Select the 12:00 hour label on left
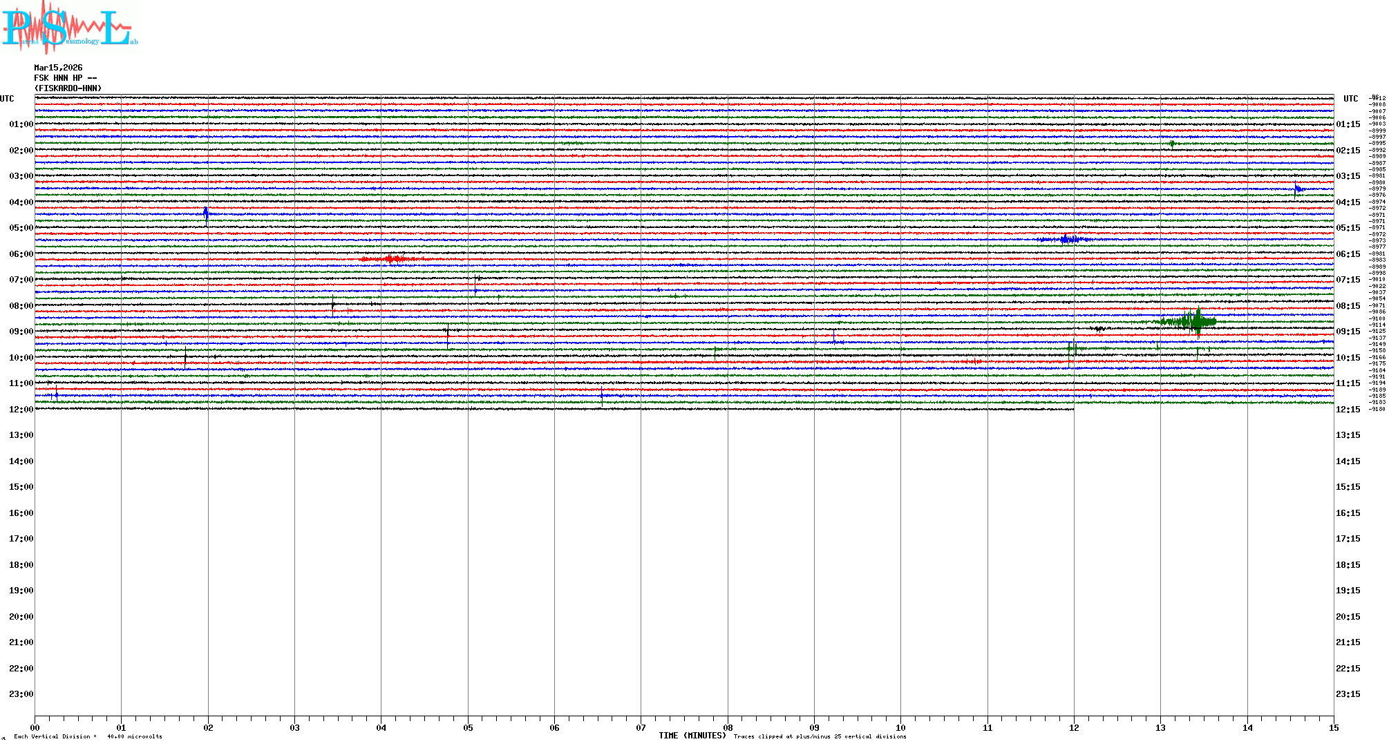Image resolution: width=1389 pixels, height=746 pixels. (21, 410)
